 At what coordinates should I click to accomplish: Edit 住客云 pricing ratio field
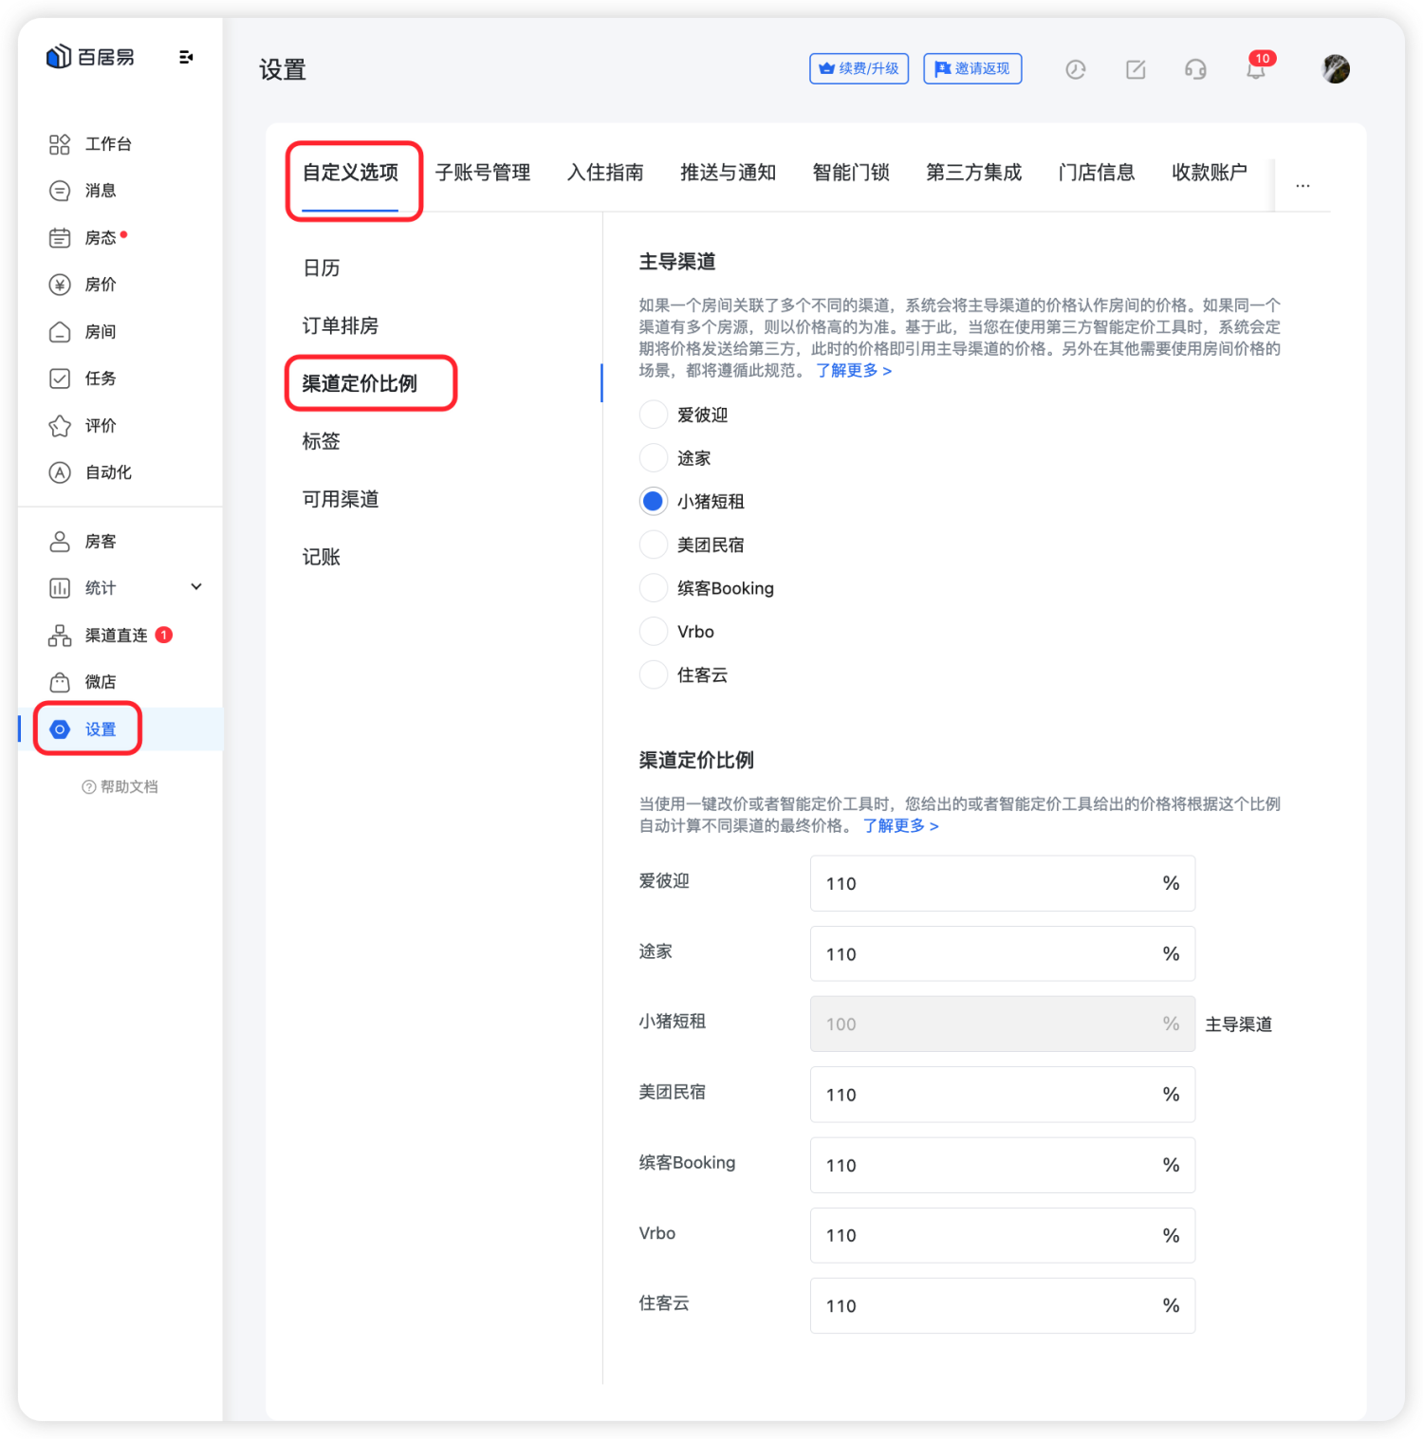1003,1305
